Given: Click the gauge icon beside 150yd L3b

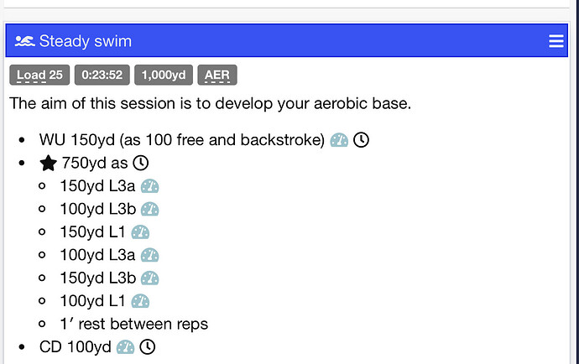Looking at the screenshot, I should pos(150,278).
